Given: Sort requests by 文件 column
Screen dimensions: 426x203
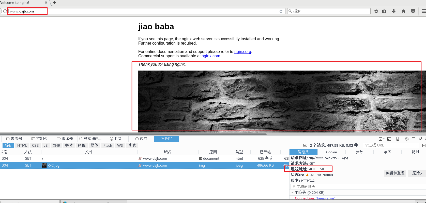Looking at the screenshot, I should pos(89,152).
